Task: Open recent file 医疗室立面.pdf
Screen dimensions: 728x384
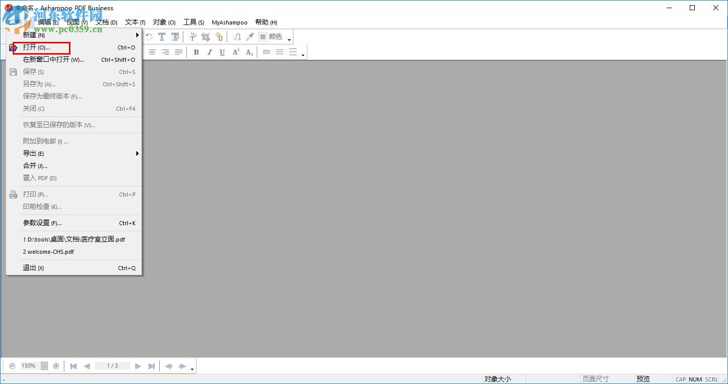Action: [x=74, y=239]
